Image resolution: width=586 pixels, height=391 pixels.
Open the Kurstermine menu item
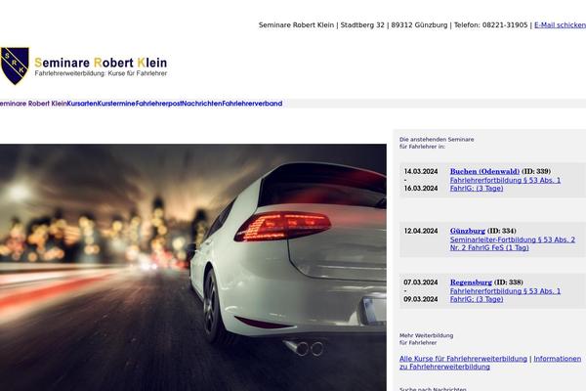(116, 104)
